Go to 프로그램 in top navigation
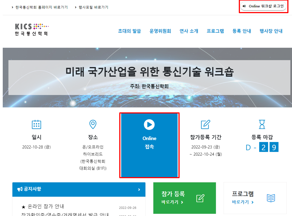The width and height of the screenshot is (292, 216). coord(215,31)
